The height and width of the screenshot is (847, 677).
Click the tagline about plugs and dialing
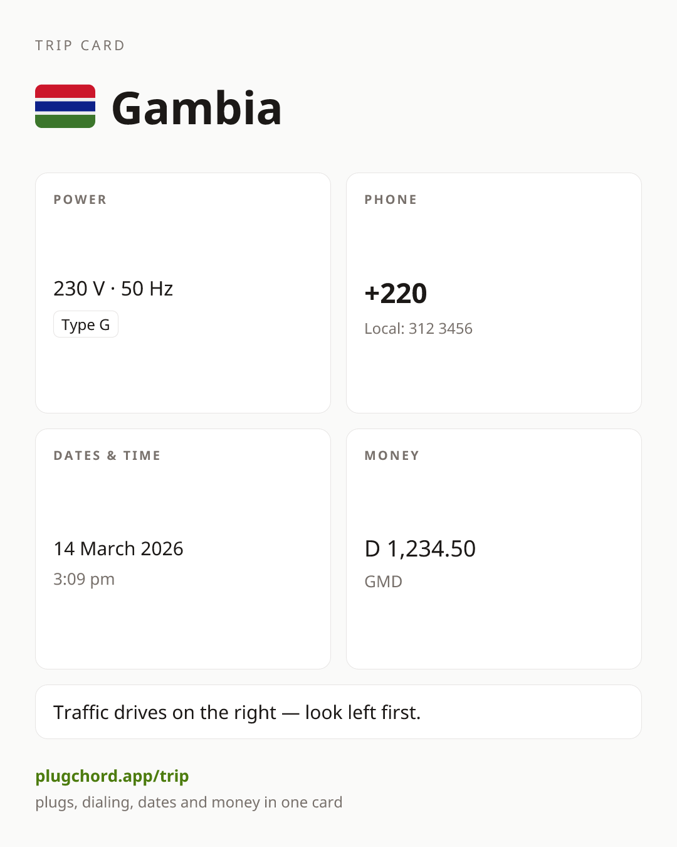pyautogui.click(x=189, y=802)
